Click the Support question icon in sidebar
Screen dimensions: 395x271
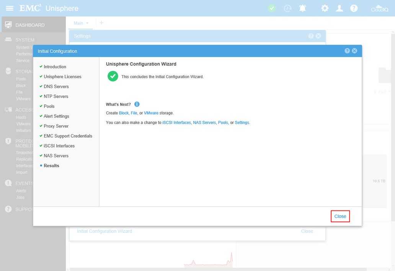point(8,209)
